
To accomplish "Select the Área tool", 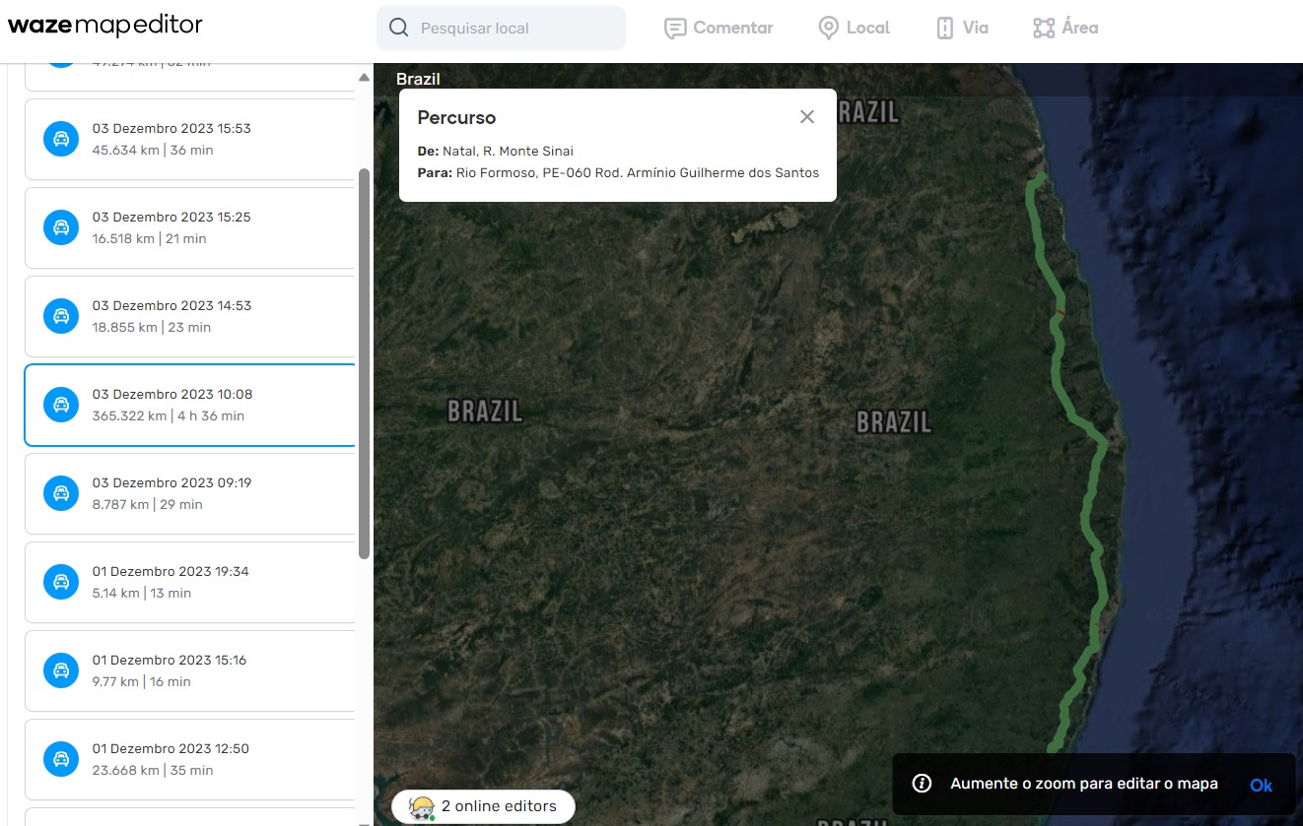I will coord(1065,28).
